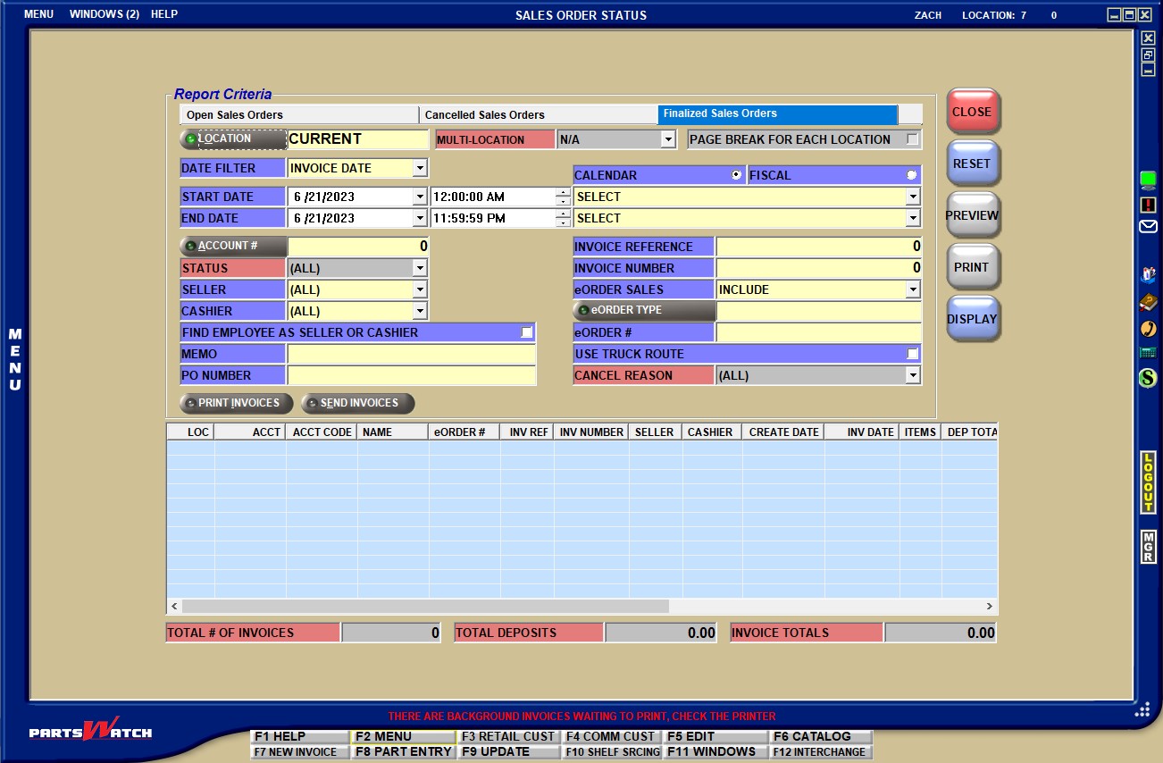
Task: Enable Page Break For Each Location checkbox
Action: pos(912,139)
